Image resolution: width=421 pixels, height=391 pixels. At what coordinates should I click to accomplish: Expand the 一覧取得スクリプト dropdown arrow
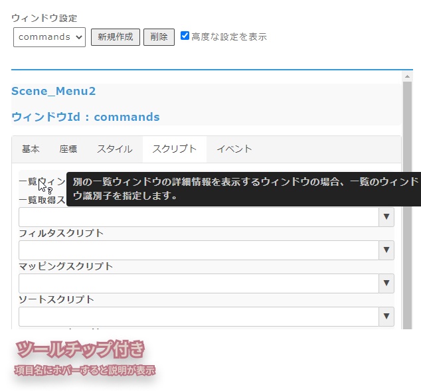(386, 217)
